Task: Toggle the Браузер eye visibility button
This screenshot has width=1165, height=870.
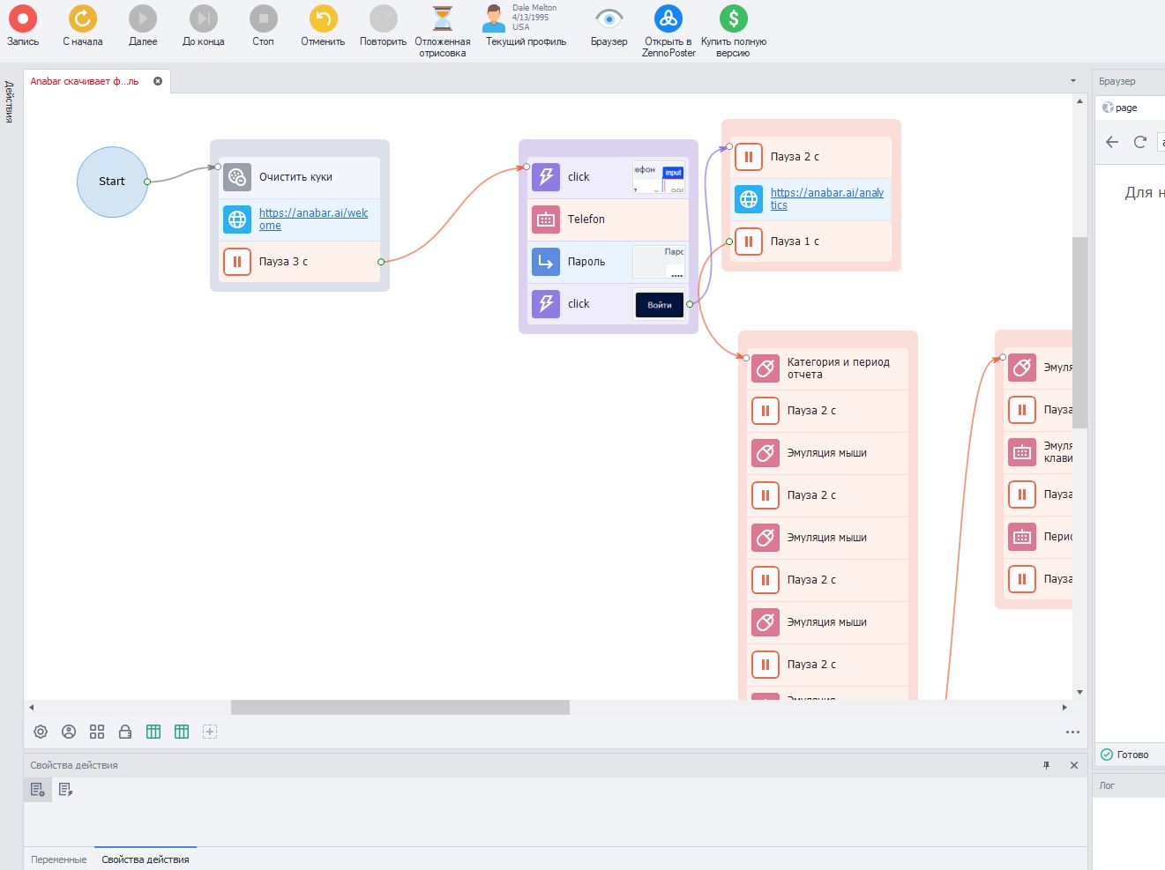Action: 609,19
